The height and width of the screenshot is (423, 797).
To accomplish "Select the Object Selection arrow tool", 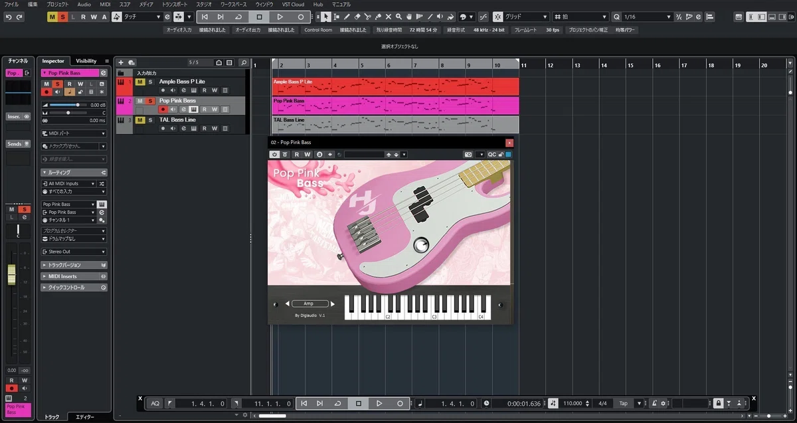I will coord(325,17).
